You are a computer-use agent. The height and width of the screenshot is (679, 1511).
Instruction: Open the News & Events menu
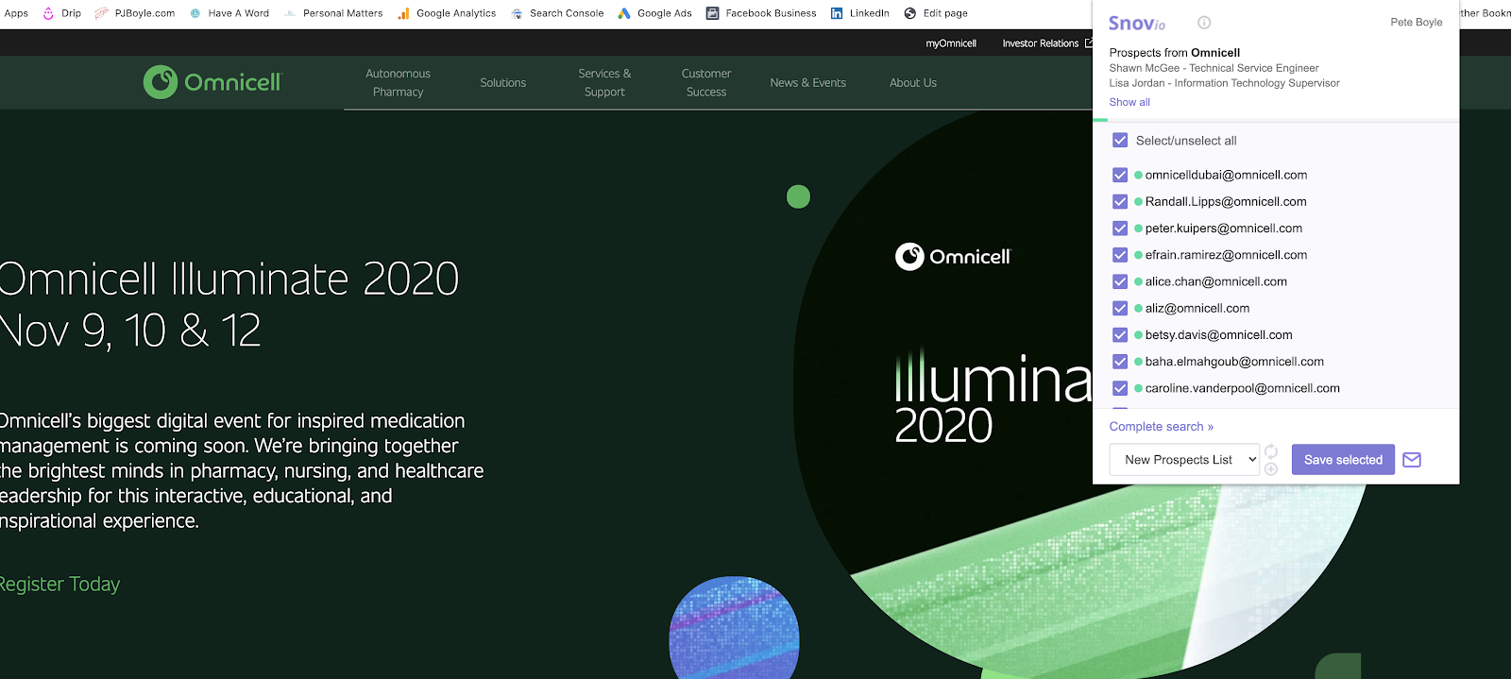click(807, 82)
